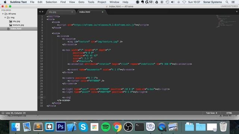
Task: Open the Window menu
Action: pyautogui.click(x=114, y=2)
